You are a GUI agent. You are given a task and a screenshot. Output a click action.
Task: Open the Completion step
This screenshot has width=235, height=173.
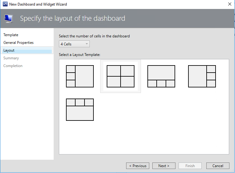(x=13, y=66)
